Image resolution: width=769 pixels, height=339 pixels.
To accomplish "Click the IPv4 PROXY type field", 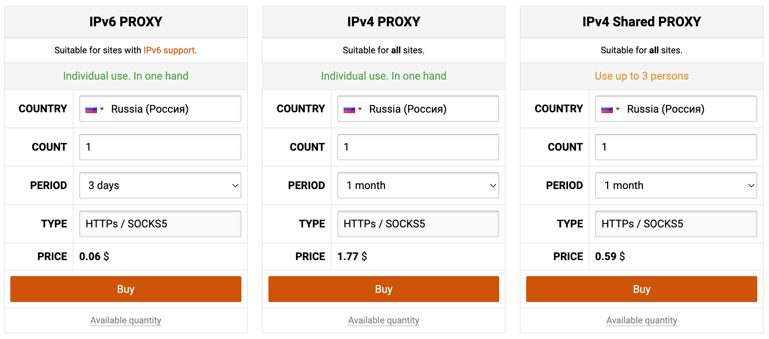I will [418, 224].
